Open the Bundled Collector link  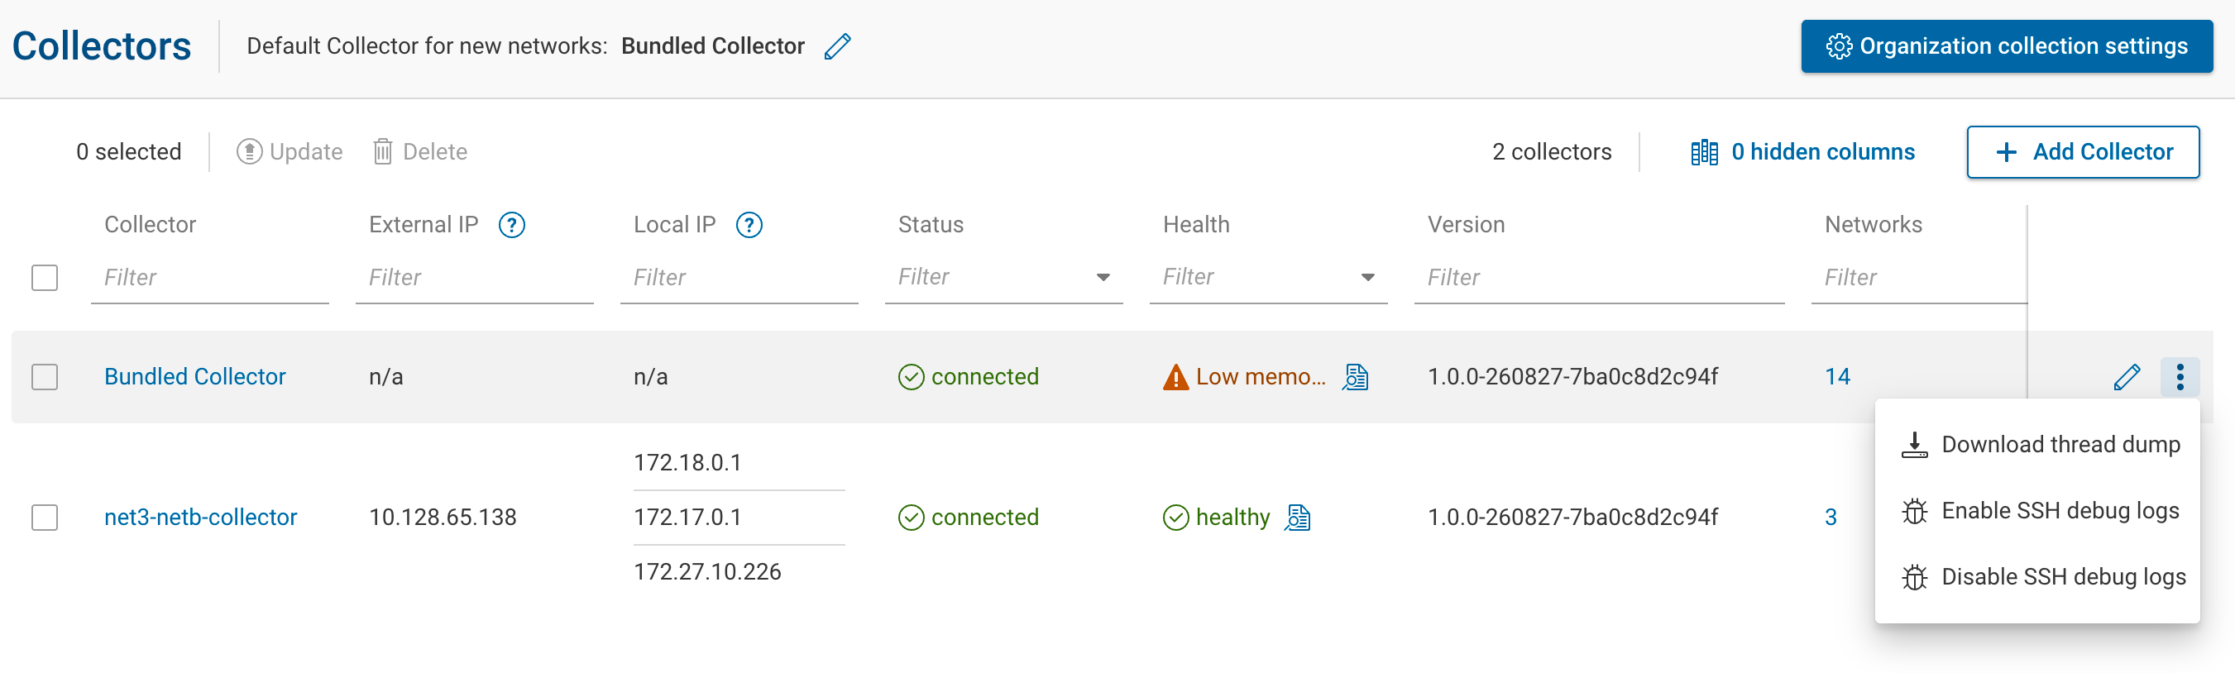coord(194,377)
